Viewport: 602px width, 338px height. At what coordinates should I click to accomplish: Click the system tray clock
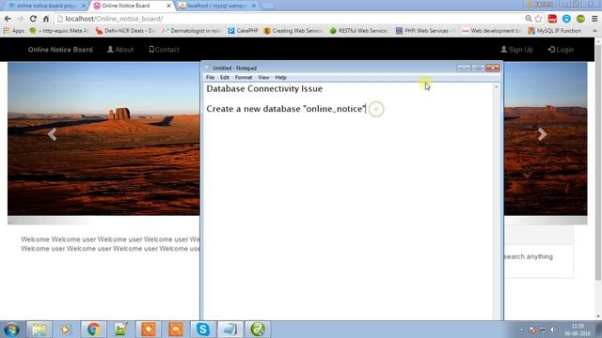pyautogui.click(x=578, y=330)
